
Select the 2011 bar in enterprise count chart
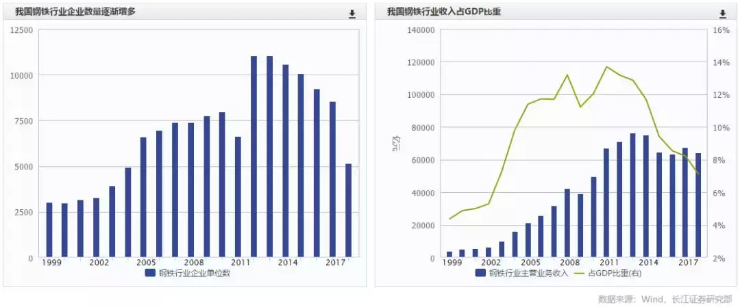pos(238,197)
